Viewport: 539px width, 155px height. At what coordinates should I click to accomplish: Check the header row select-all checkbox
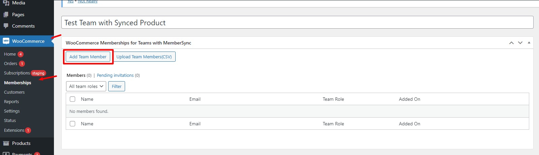coord(72,99)
